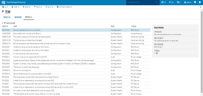Click Miscellaneous subcategory cell
Screen dimensions: 203x96
point(136,34)
